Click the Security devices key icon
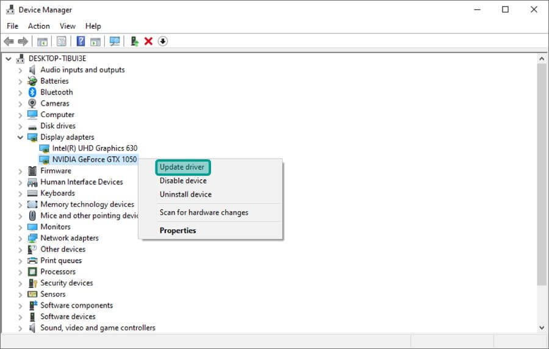 32,283
